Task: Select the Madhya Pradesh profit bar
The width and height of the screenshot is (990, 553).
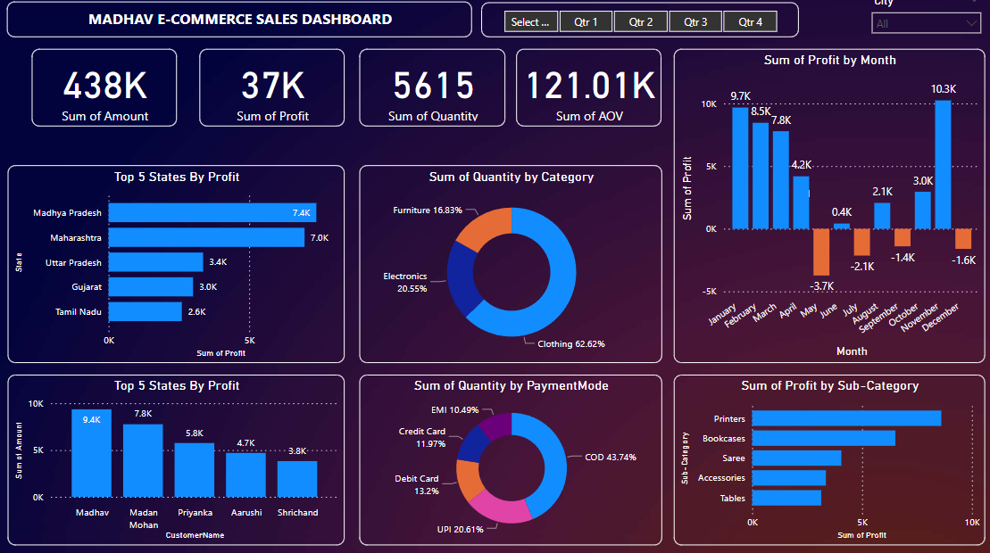Action: point(212,213)
